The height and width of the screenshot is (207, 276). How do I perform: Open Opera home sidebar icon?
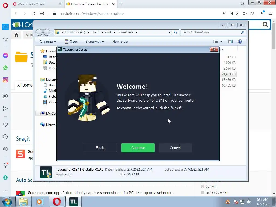click(5, 27)
